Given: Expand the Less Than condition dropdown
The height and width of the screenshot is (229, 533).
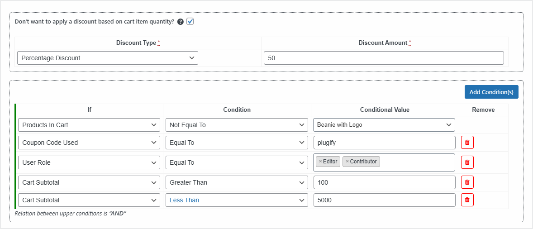Looking at the screenshot, I should [236, 200].
